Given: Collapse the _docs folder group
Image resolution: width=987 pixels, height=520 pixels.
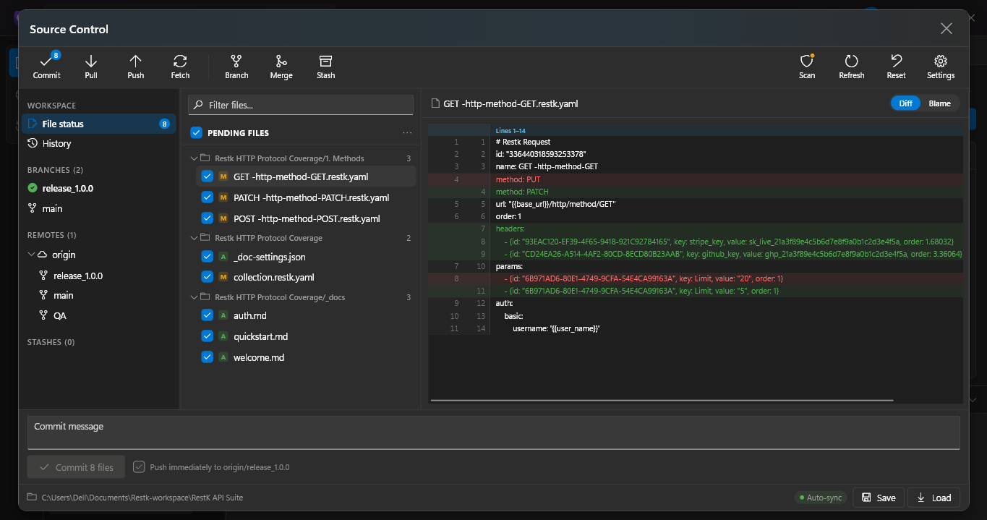Looking at the screenshot, I should (194, 297).
